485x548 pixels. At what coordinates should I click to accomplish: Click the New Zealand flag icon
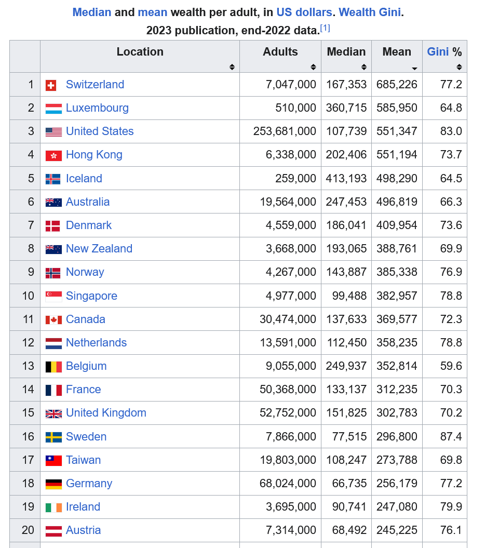[x=53, y=249]
